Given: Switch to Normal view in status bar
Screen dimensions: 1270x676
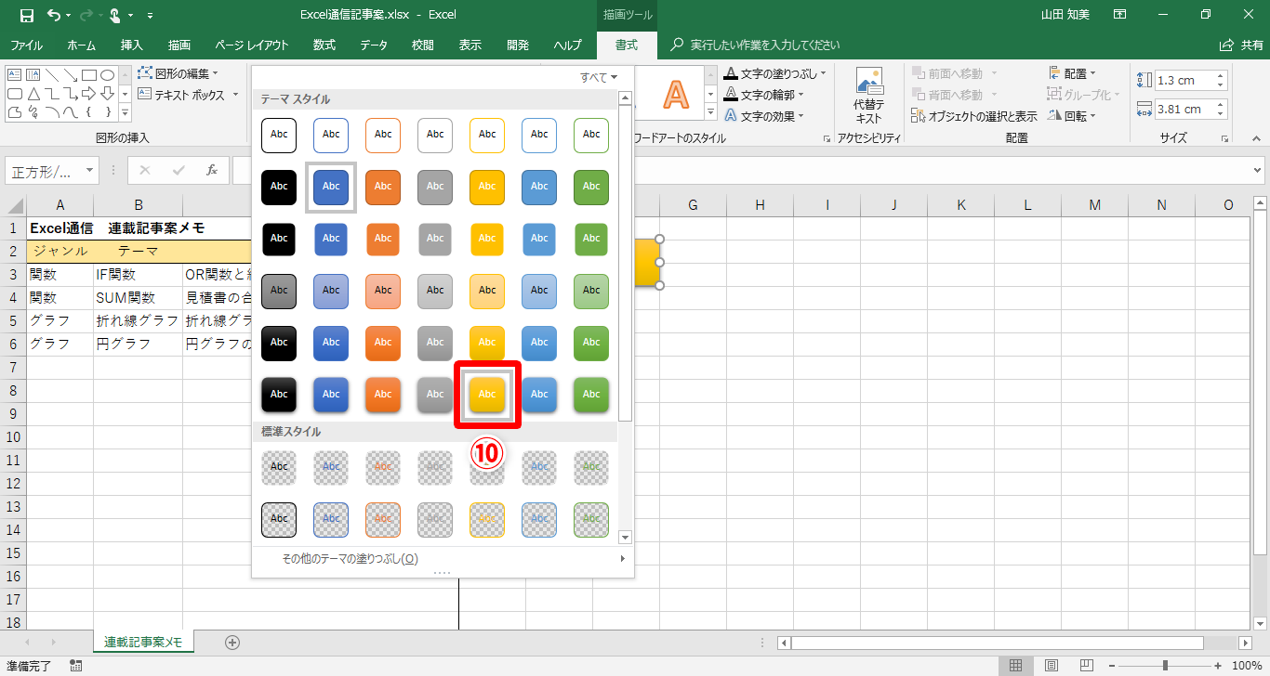Looking at the screenshot, I should 1015,665.
